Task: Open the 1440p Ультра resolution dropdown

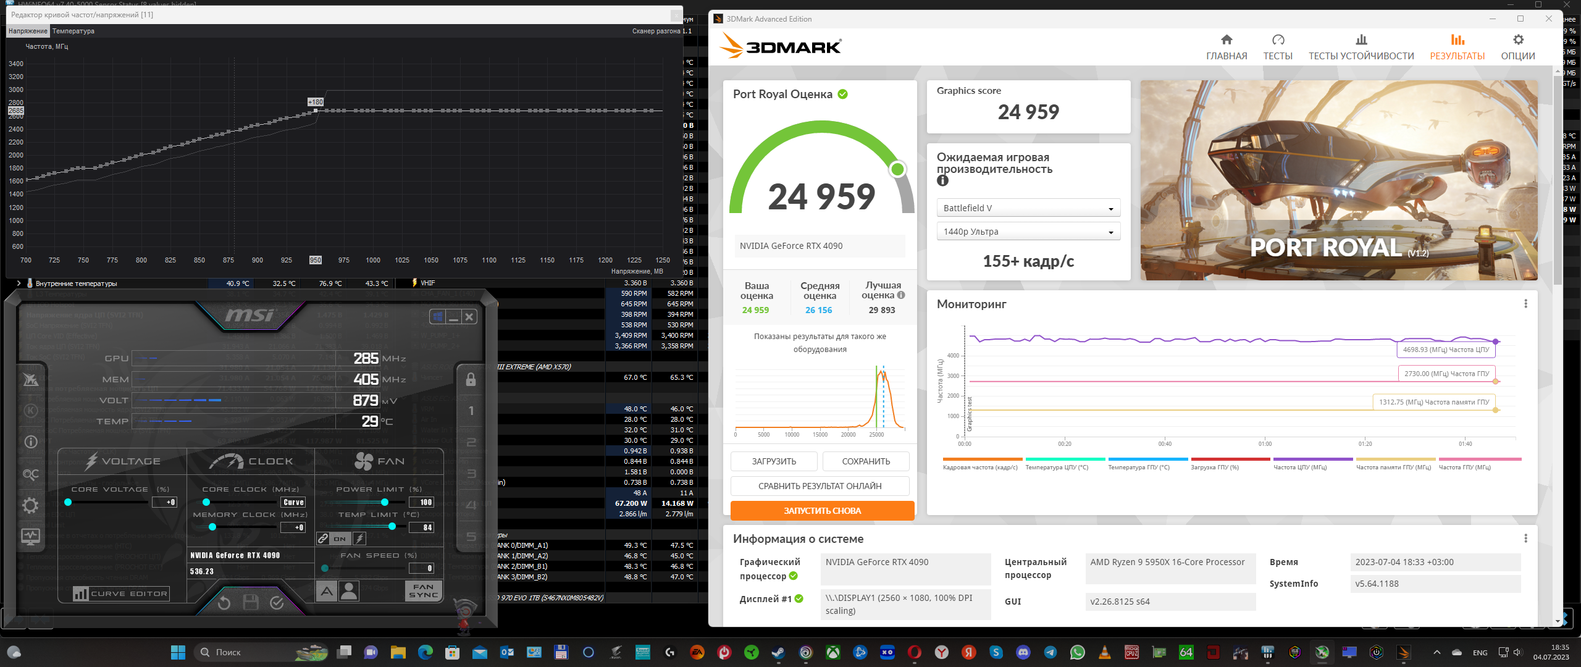Action: click(1028, 232)
